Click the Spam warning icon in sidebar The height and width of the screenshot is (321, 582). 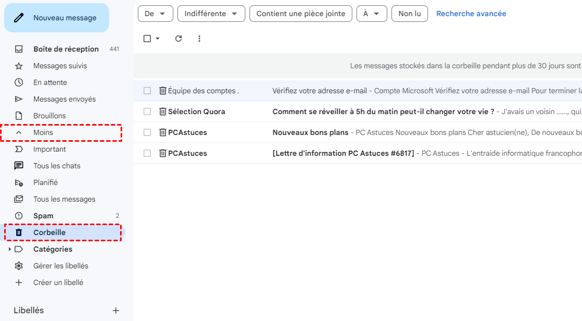19,216
